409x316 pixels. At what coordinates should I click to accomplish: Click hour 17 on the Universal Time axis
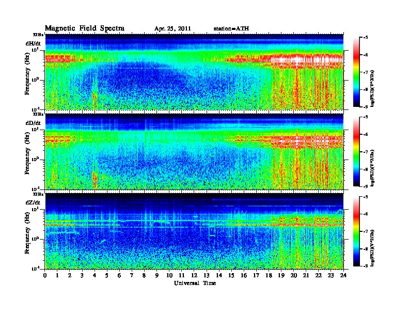point(256,275)
